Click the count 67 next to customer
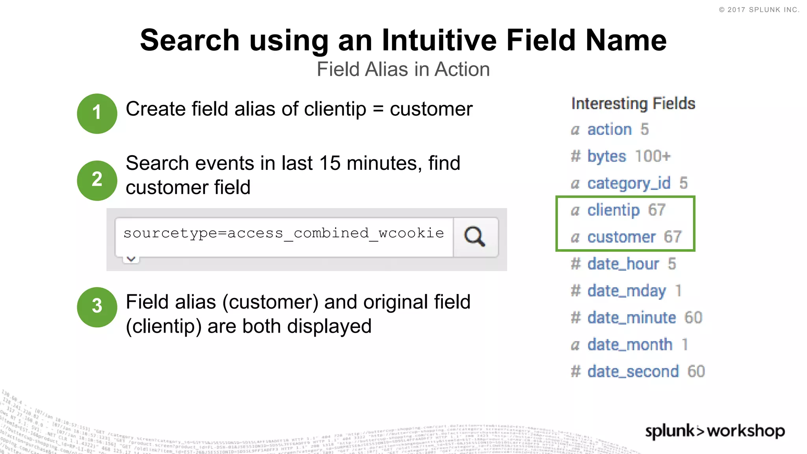The width and height of the screenshot is (807, 454). click(673, 237)
